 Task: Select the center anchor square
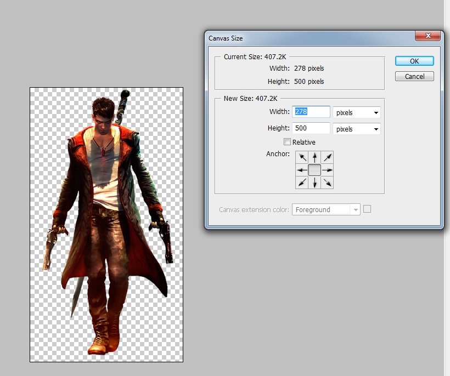pyautogui.click(x=314, y=170)
